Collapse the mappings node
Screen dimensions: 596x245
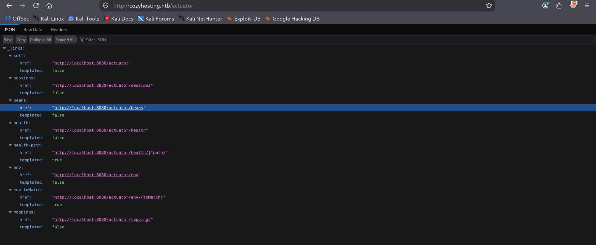click(x=10, y=212)
